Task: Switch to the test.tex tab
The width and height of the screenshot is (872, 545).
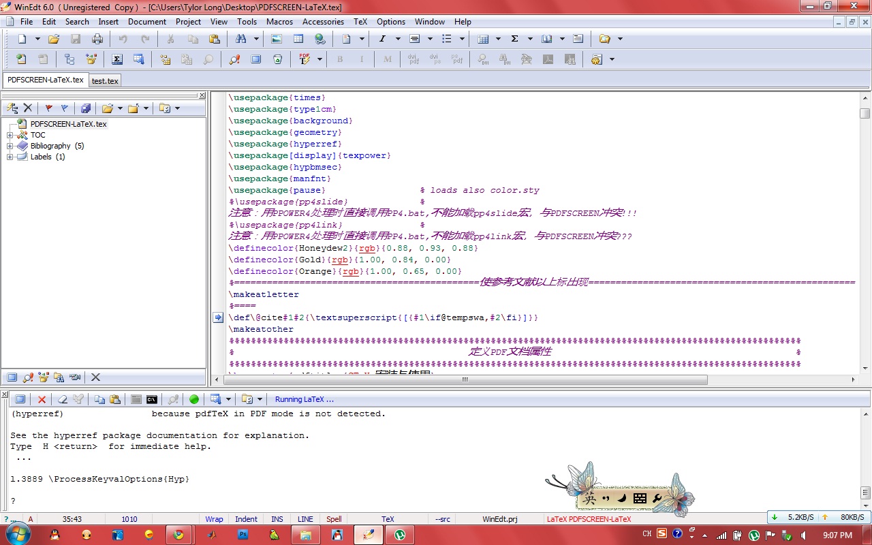Action: click(x=105, y=80)
